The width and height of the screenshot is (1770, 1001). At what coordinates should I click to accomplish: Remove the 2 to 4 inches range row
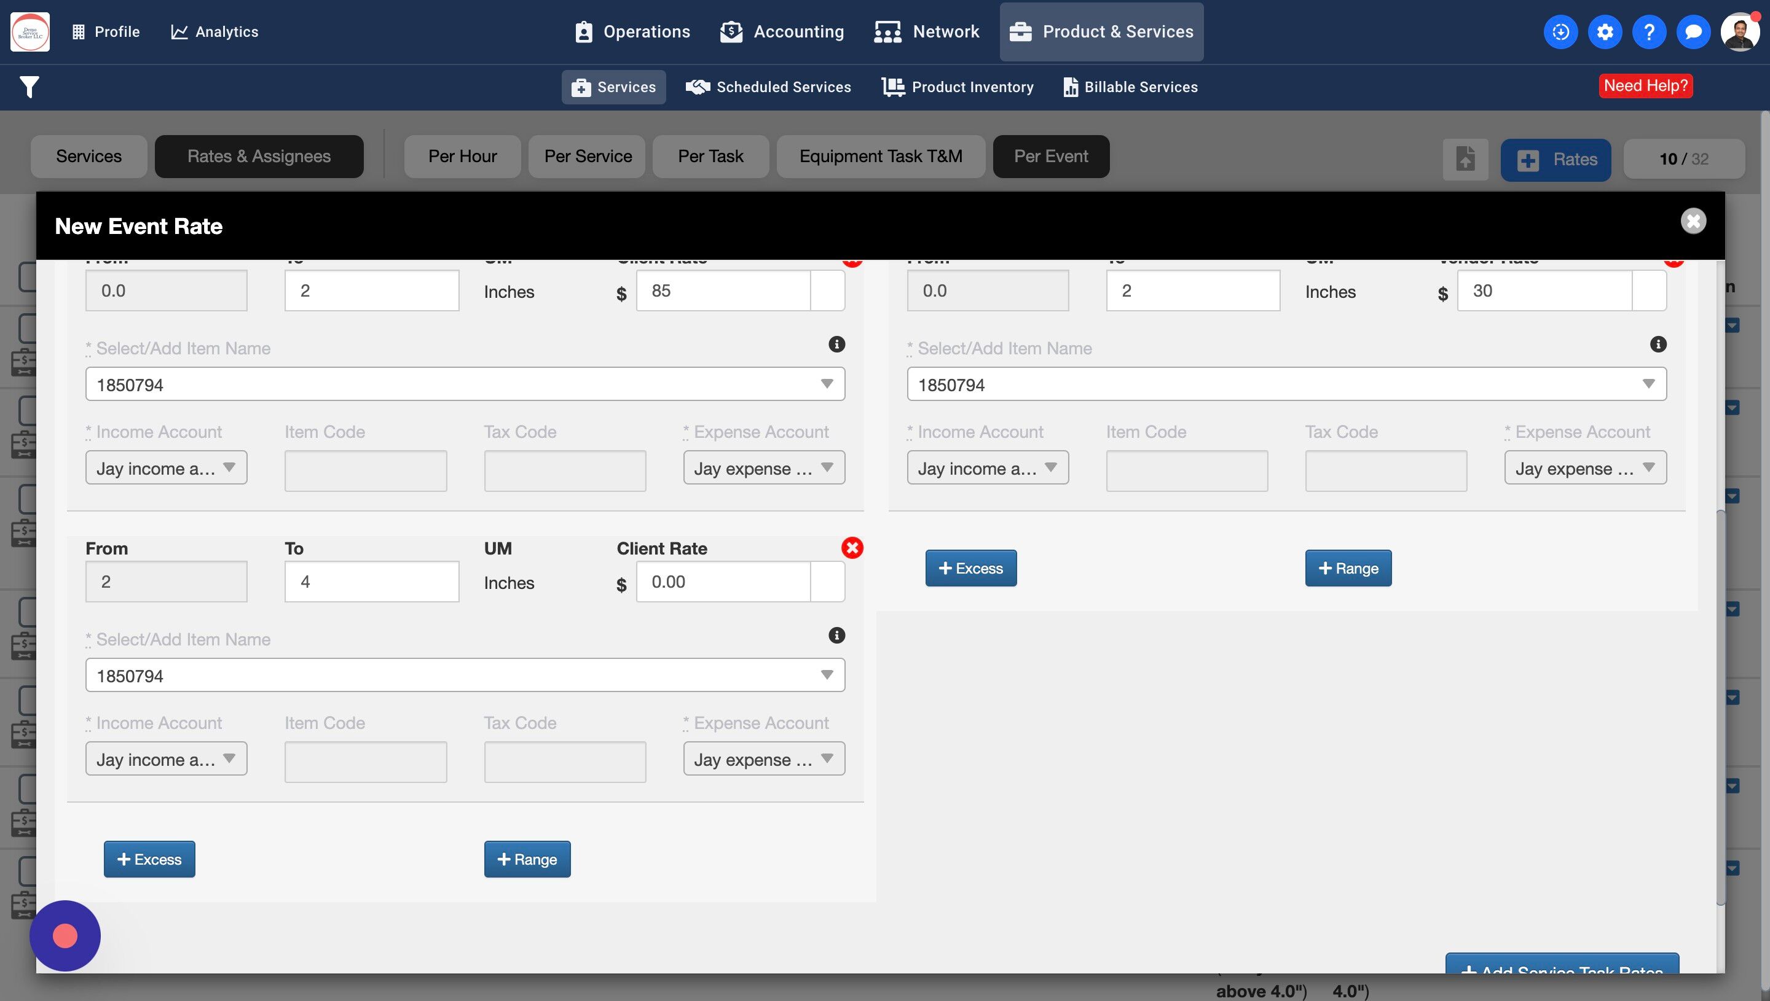[x=852, y=548]
